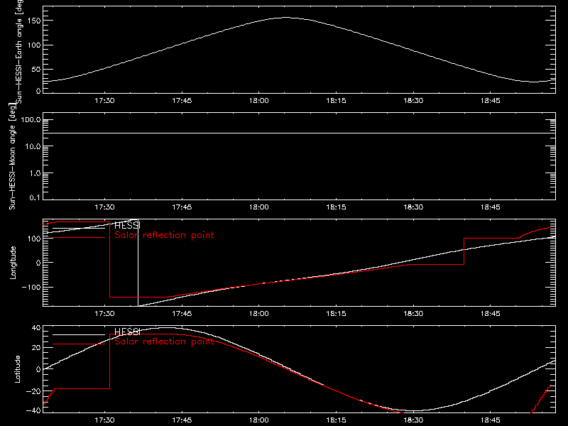568x426 pixels.
Task: Click the flat Sun-HESSI-Moon angle line
Action: tap(299, 133)
